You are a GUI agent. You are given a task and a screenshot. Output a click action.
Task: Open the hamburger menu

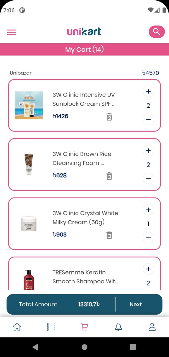[11, 32]
